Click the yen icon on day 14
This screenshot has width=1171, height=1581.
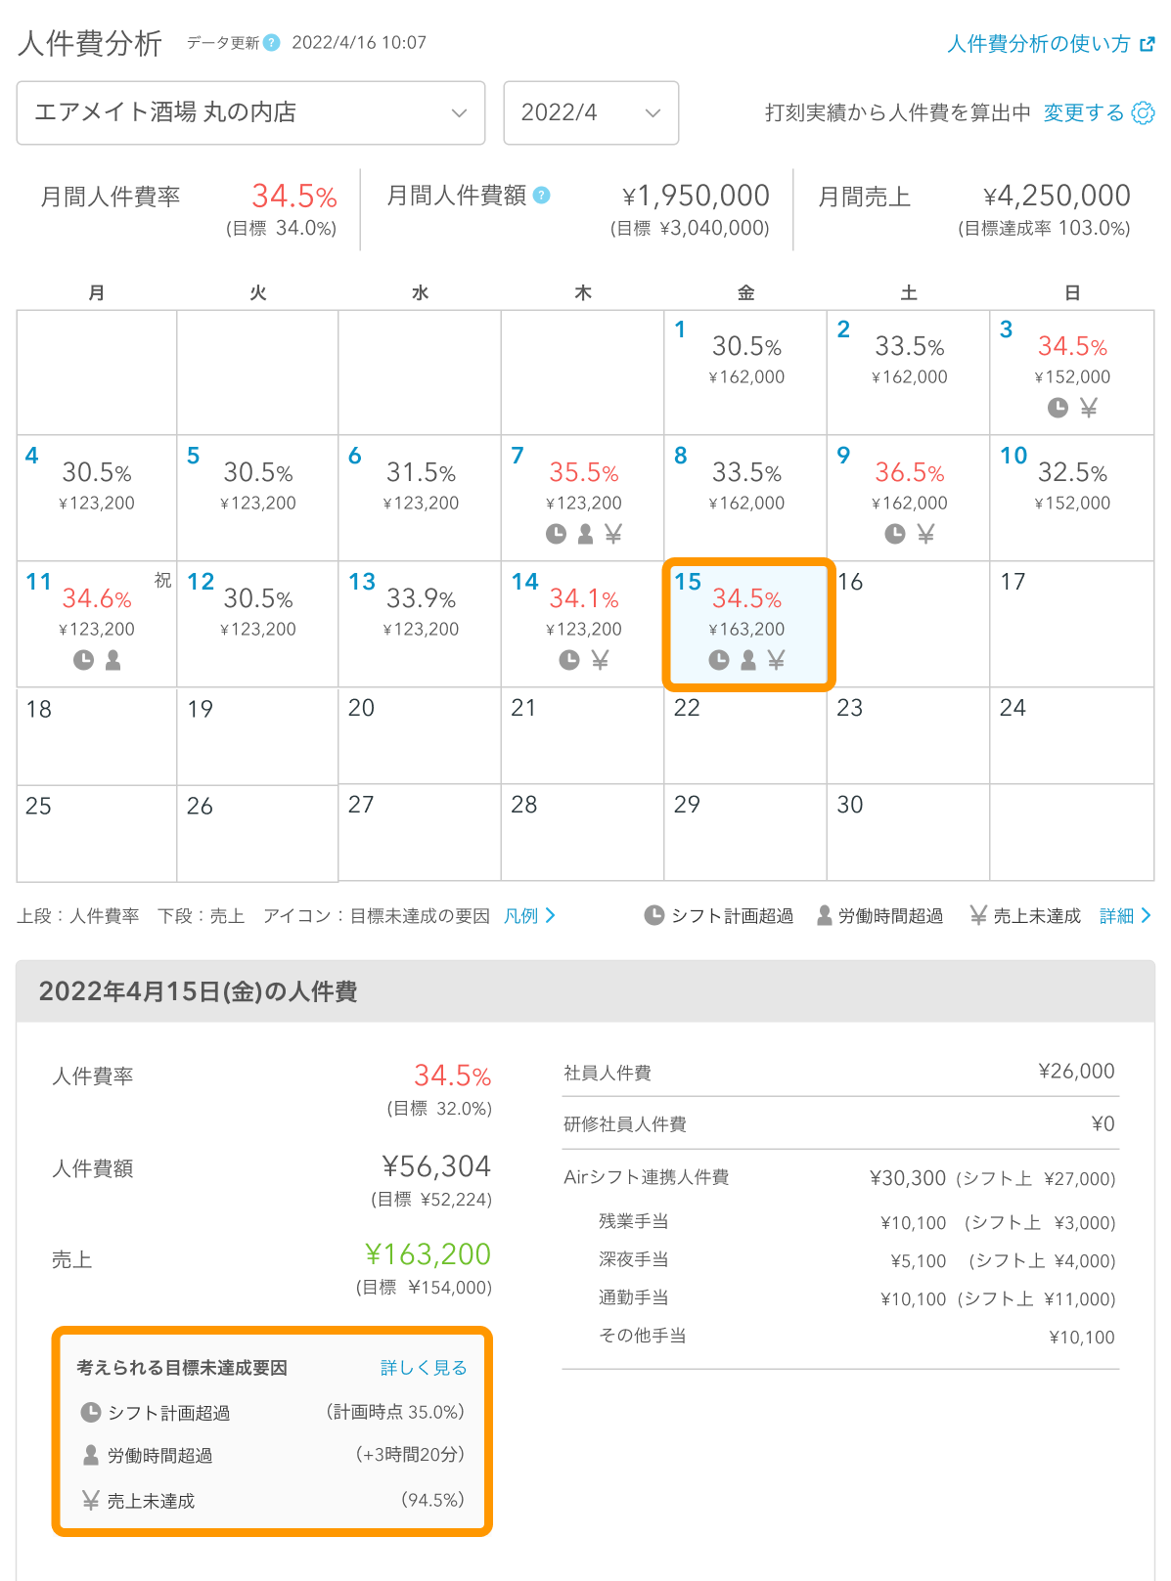tap(600, 660)
